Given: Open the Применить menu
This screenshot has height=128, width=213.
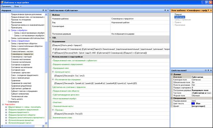Looking at the screenshot, I should click(6, 6).
